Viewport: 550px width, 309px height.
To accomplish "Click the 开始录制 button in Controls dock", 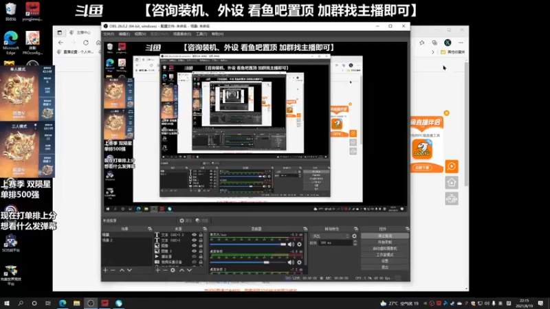I will 385,242.
